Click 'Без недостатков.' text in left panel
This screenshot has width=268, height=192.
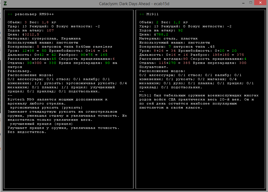tap(27, 132)
